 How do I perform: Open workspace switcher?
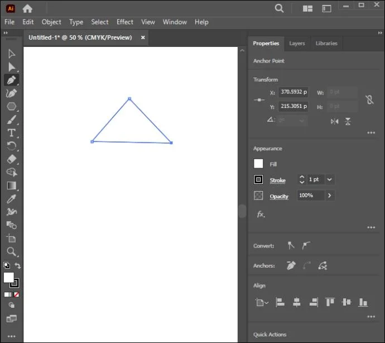coord(326,8)
